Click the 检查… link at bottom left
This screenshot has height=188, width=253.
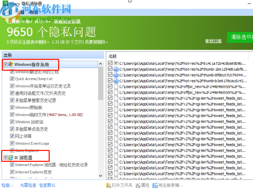coord(8,185)
